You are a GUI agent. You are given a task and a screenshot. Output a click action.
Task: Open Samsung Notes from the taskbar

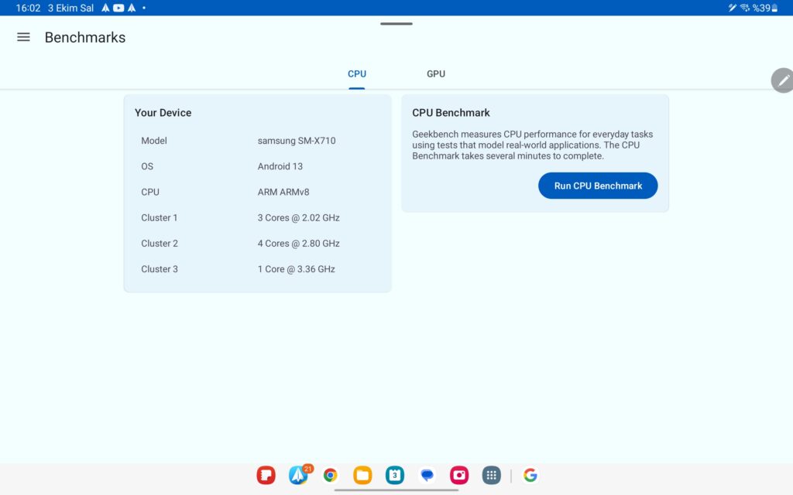click(x=266, y=476)
